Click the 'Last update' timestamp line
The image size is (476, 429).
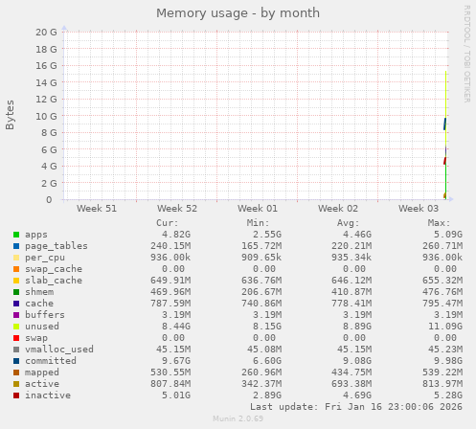click(356, 407)
